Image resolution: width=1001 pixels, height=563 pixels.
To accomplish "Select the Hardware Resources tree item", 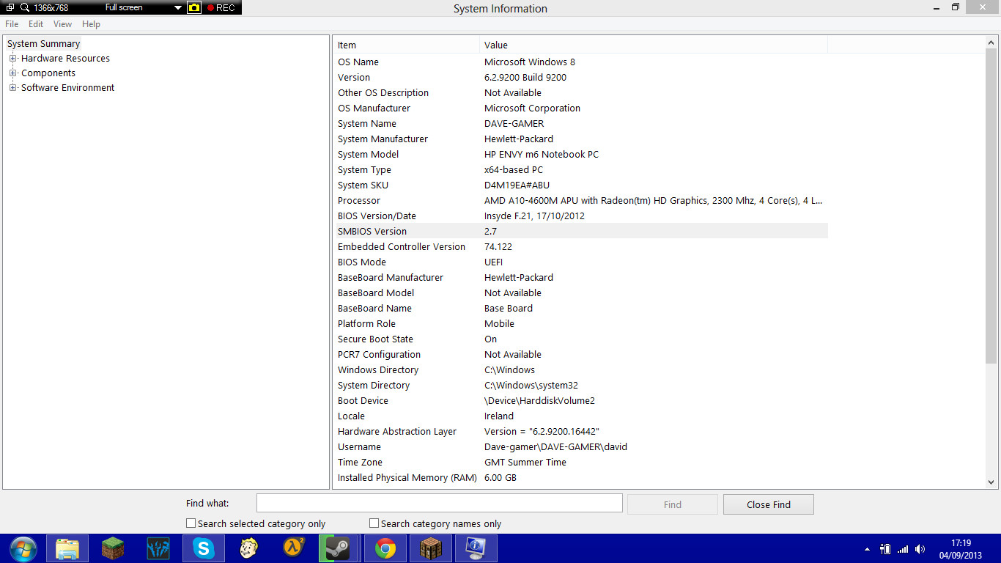I will coord(65,59).
